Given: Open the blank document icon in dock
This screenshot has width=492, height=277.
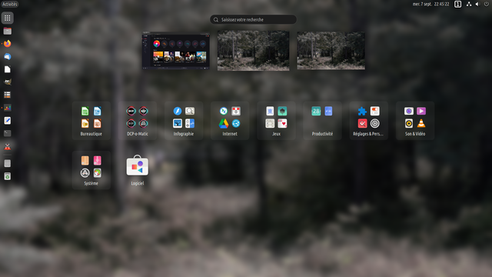Looking at the screenshot, I should (x=7, y=69).
